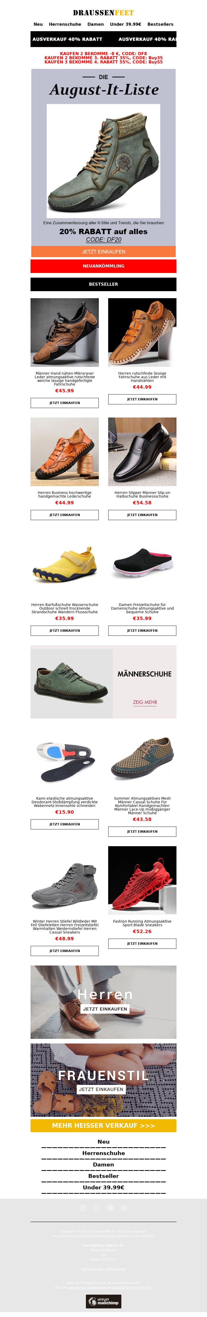Open the X (Twitter) icon in the footer
The width and height of the screenshot is (207, 1317).
point(97,1208)
